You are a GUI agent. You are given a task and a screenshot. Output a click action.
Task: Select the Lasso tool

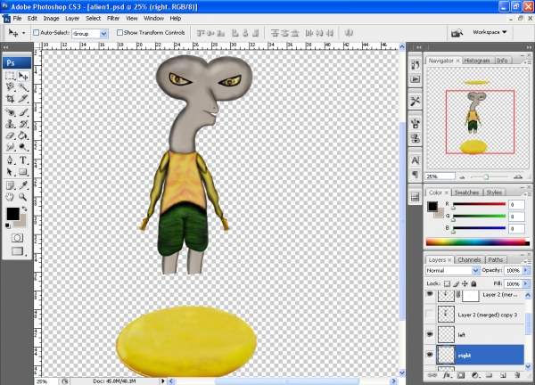click(x=10, y=87)
